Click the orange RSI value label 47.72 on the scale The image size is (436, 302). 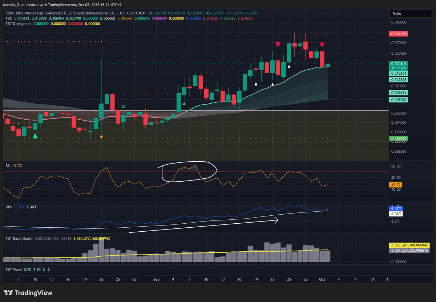pyautogui.click(x=396, y=185)
